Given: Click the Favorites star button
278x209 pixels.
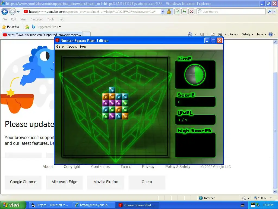Looking at the screenshot, I should [11, 27].
